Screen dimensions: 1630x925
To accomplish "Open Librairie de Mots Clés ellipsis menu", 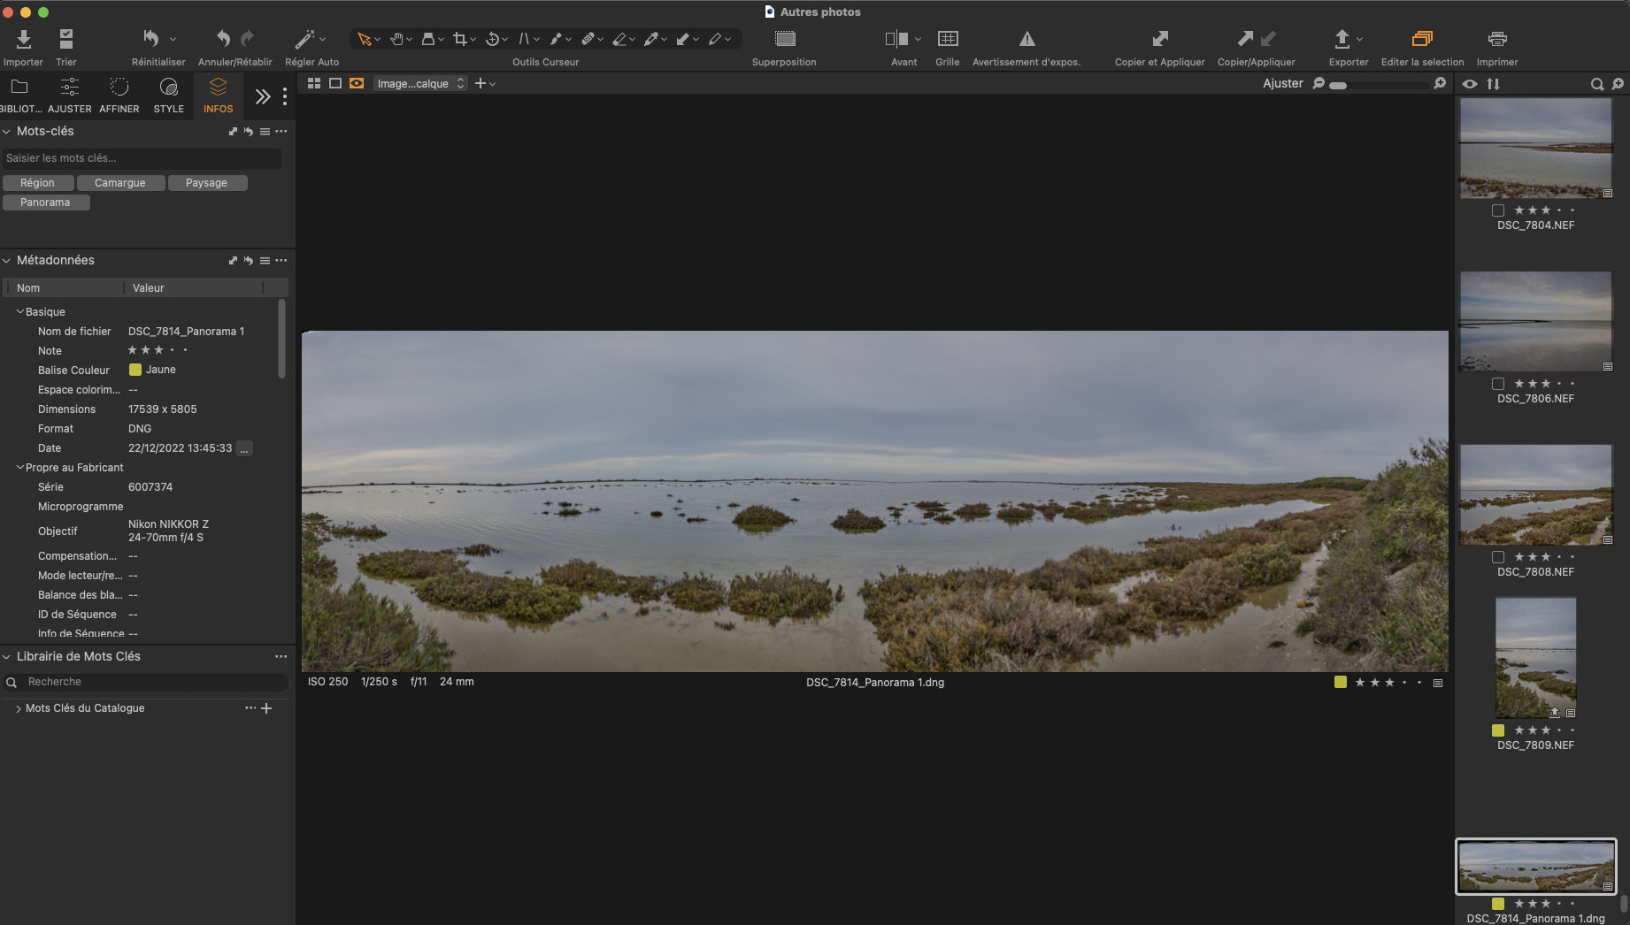I will pyautogui.click(x=281, y=656).
